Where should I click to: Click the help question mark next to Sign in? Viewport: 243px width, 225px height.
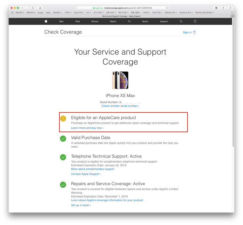click(194, 32)
